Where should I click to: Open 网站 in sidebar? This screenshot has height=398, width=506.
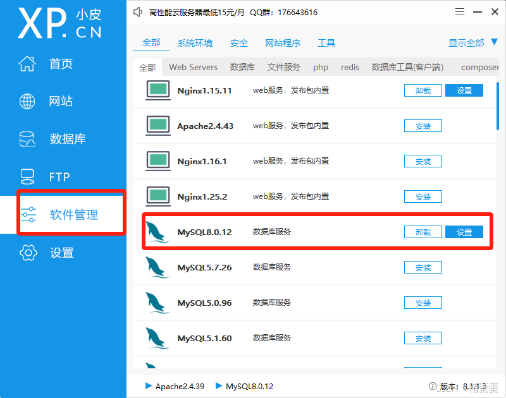(x=61, y=101)
